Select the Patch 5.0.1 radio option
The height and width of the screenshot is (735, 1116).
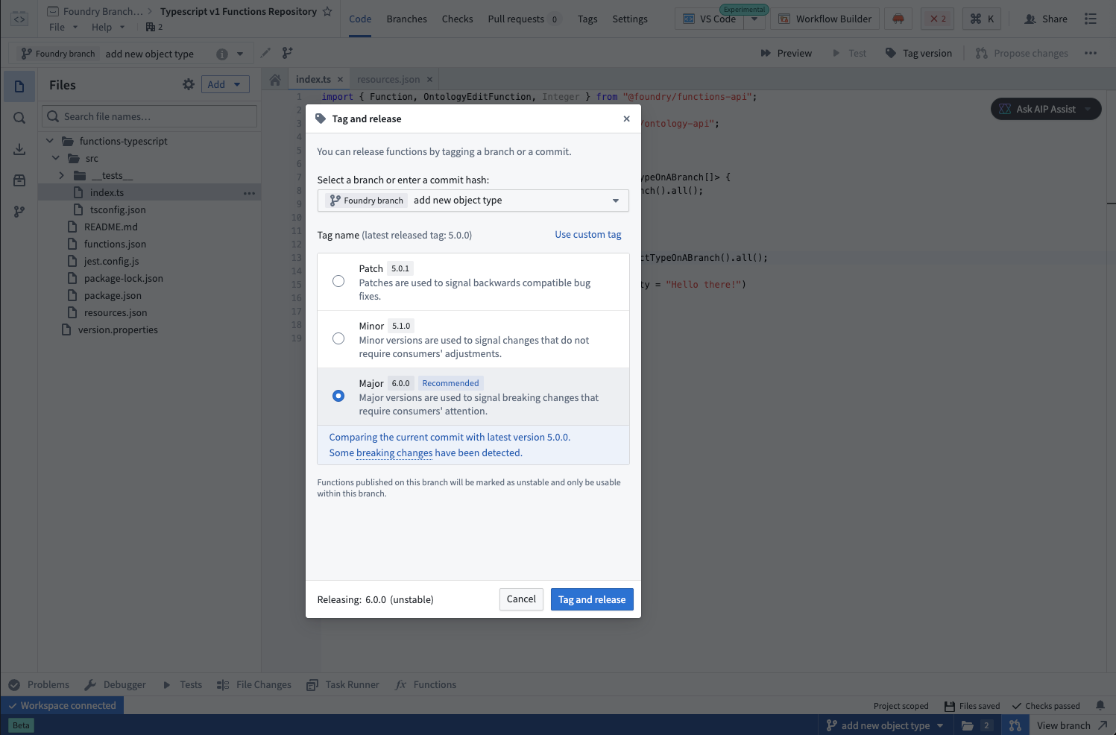[x=338, y=281]
